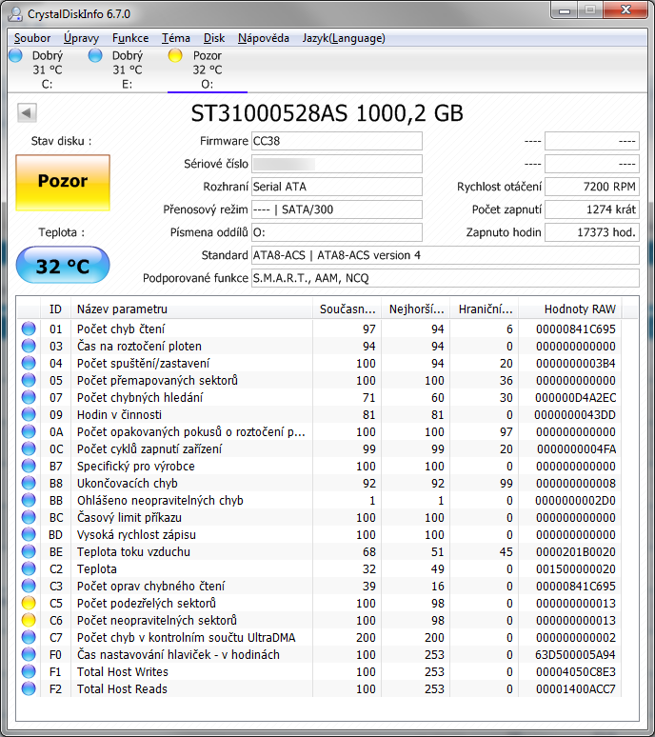Click status orb for attribute F2 row
655x737 pixels.
pyautogui.click(x=29, y=689)
